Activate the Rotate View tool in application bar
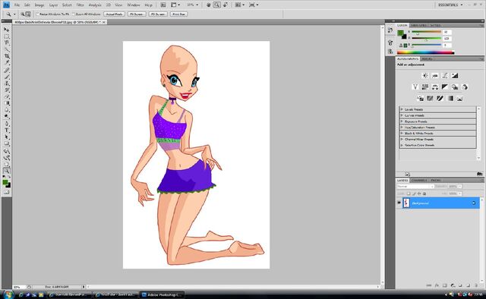The height and width of the screenshot is (299, 486). coord(226,5)
